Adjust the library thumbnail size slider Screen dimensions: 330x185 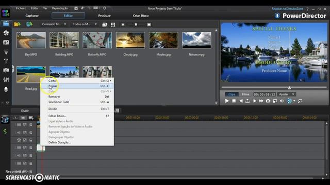pos(136,25)
